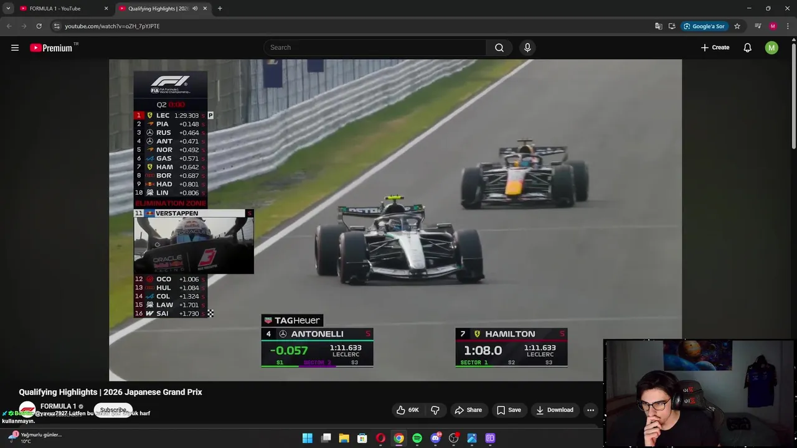Click the Translate page icon in address bar
Viewport: 797px width, 448px height.
(x=658, y=26)
